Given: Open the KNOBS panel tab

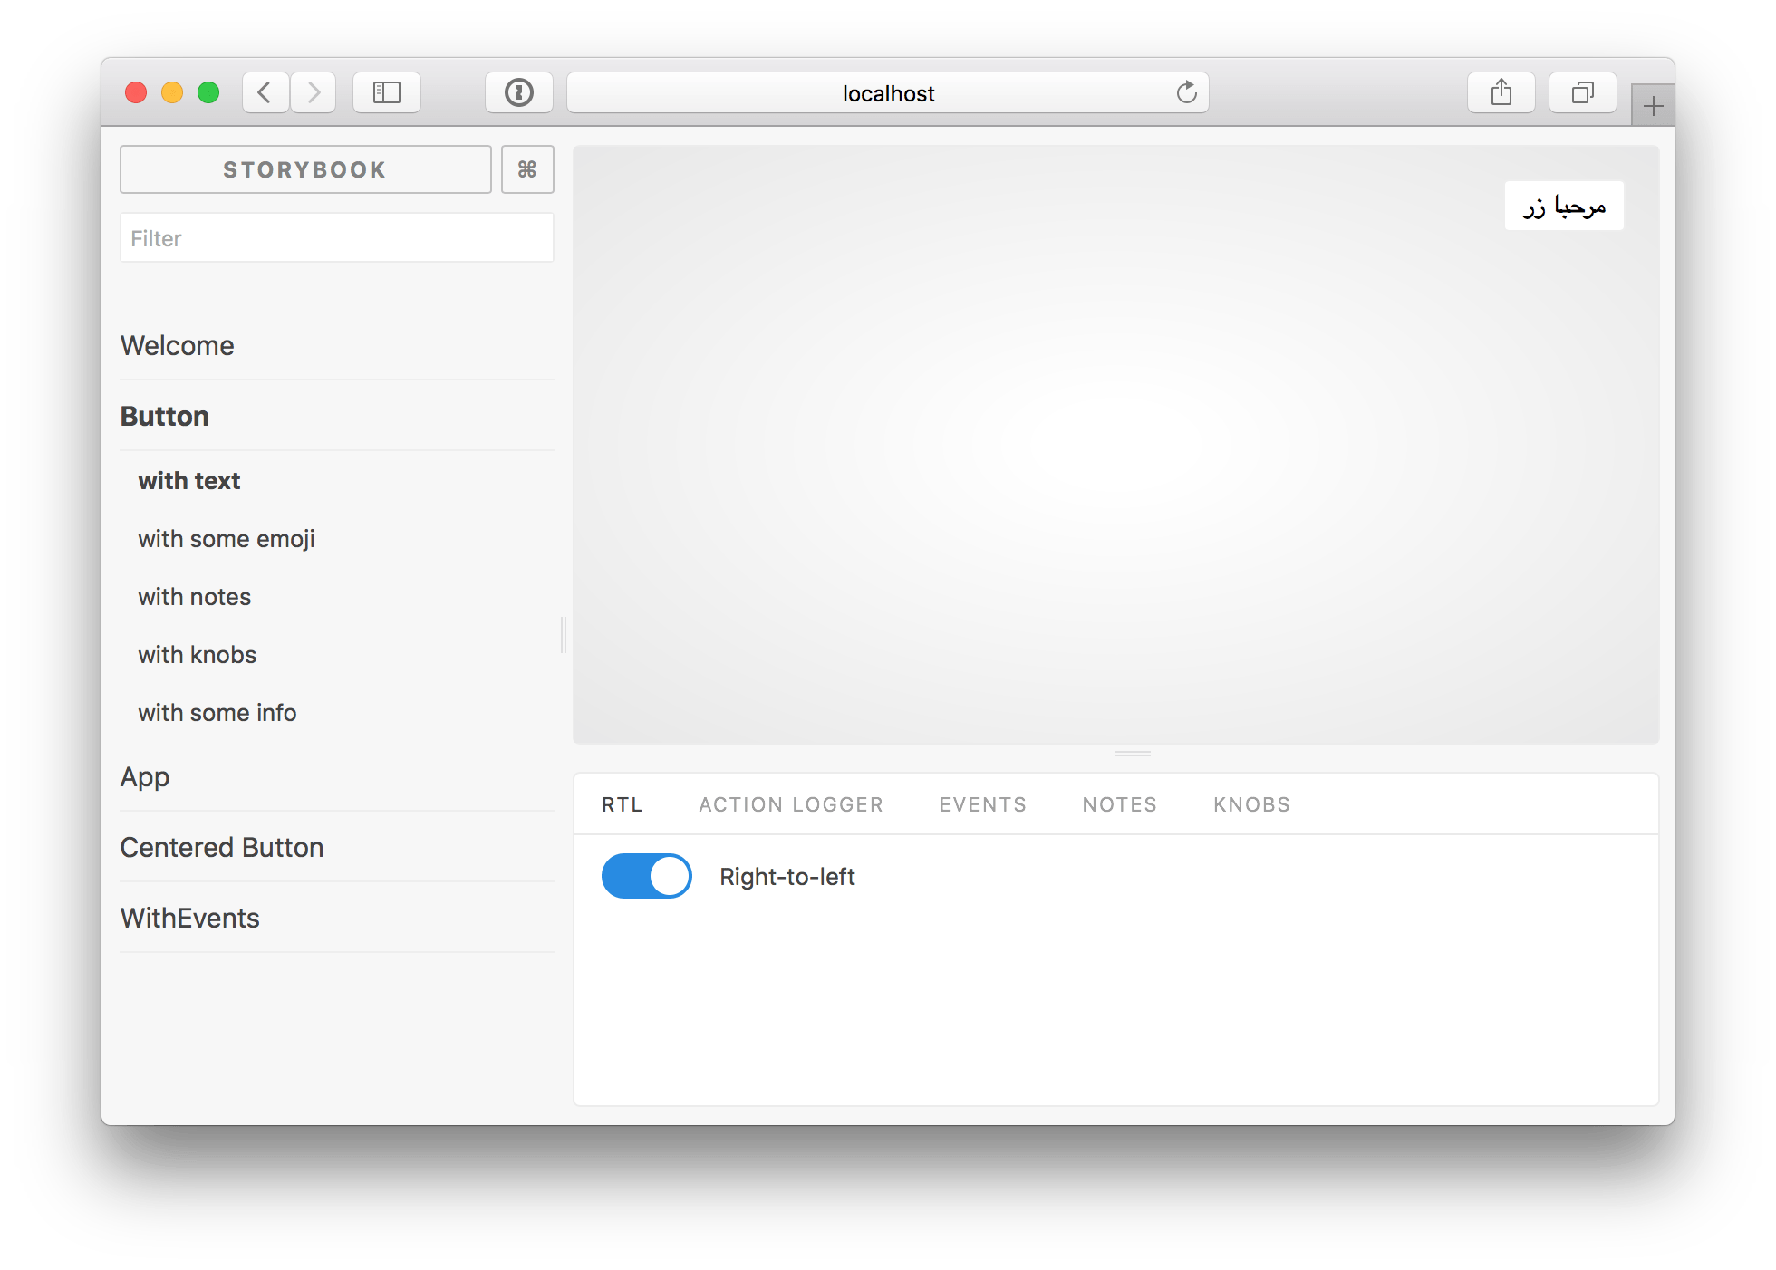Looking at the screenshot, I should [1251, 803].
